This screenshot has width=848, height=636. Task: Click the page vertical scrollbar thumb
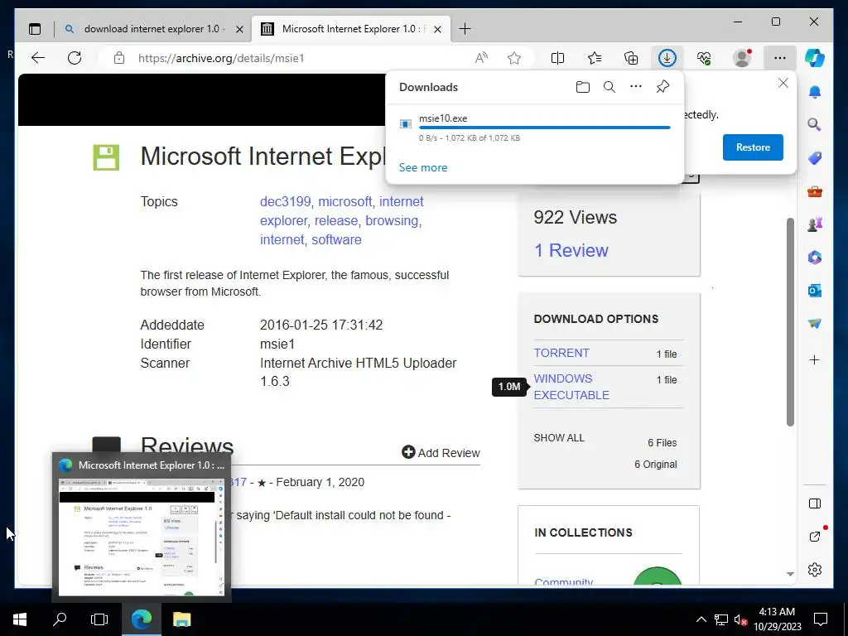(x=790, y=322)
